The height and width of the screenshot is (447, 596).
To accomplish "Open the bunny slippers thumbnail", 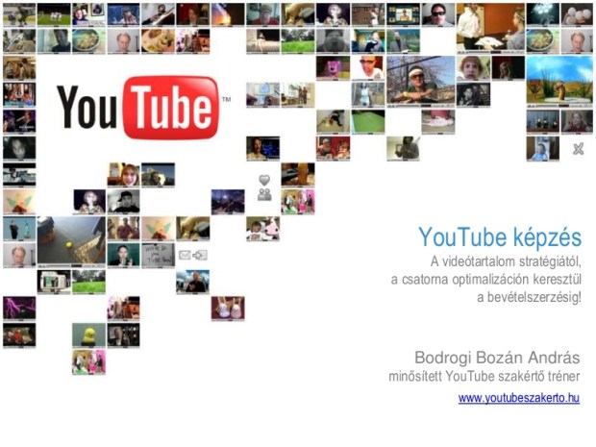I will point(228,309).
